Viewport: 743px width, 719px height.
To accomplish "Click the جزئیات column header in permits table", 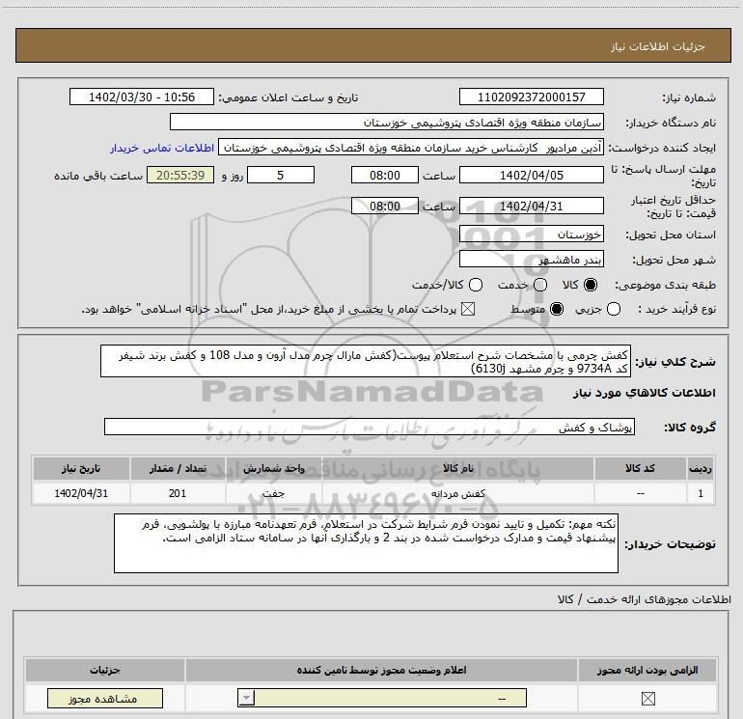I will coord(105,670).
